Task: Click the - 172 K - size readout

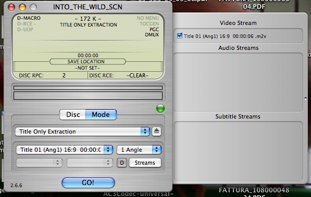Action: [88, 19]
